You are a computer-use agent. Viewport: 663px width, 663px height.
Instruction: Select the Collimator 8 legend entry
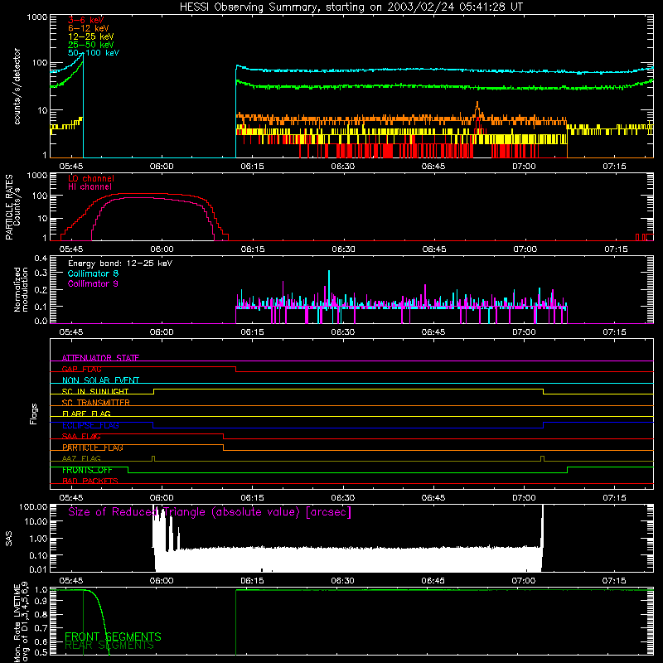[93, 273]
